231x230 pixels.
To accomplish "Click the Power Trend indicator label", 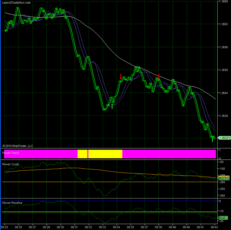I will click(11, 153).
